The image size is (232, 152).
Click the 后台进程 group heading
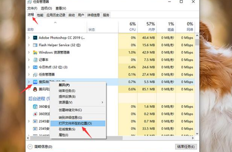click(x=39, y=99)
